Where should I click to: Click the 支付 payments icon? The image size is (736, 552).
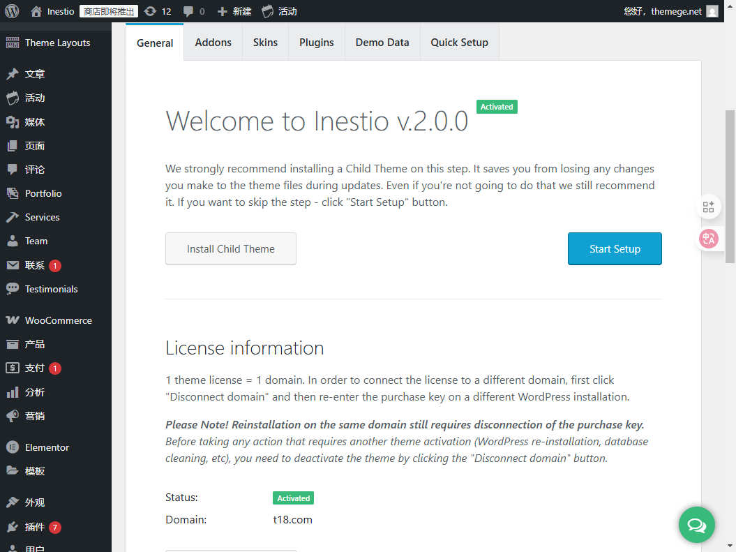click(x=13, y=368)
